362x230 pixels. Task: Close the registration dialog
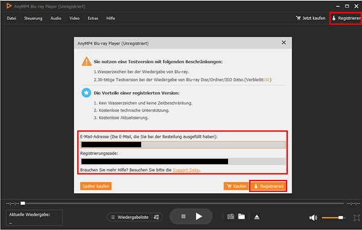[x=284, y=42]
